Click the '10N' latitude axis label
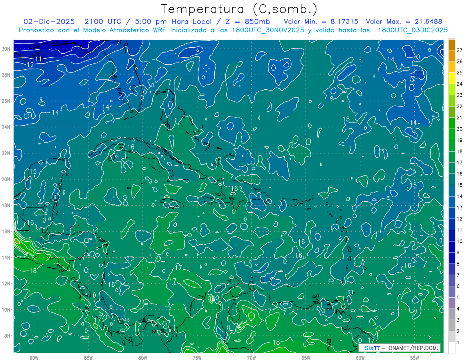The image size is (470, 363). [x=6, y=309]
